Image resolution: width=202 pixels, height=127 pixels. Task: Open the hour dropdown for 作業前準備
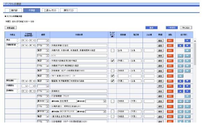24,46
